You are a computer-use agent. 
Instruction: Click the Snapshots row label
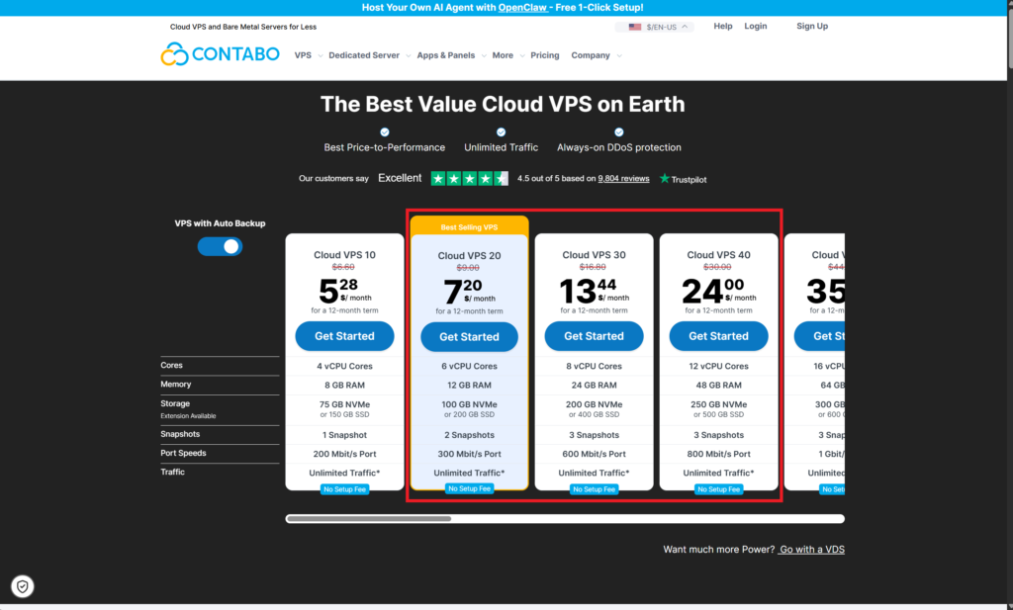(180, 434)
